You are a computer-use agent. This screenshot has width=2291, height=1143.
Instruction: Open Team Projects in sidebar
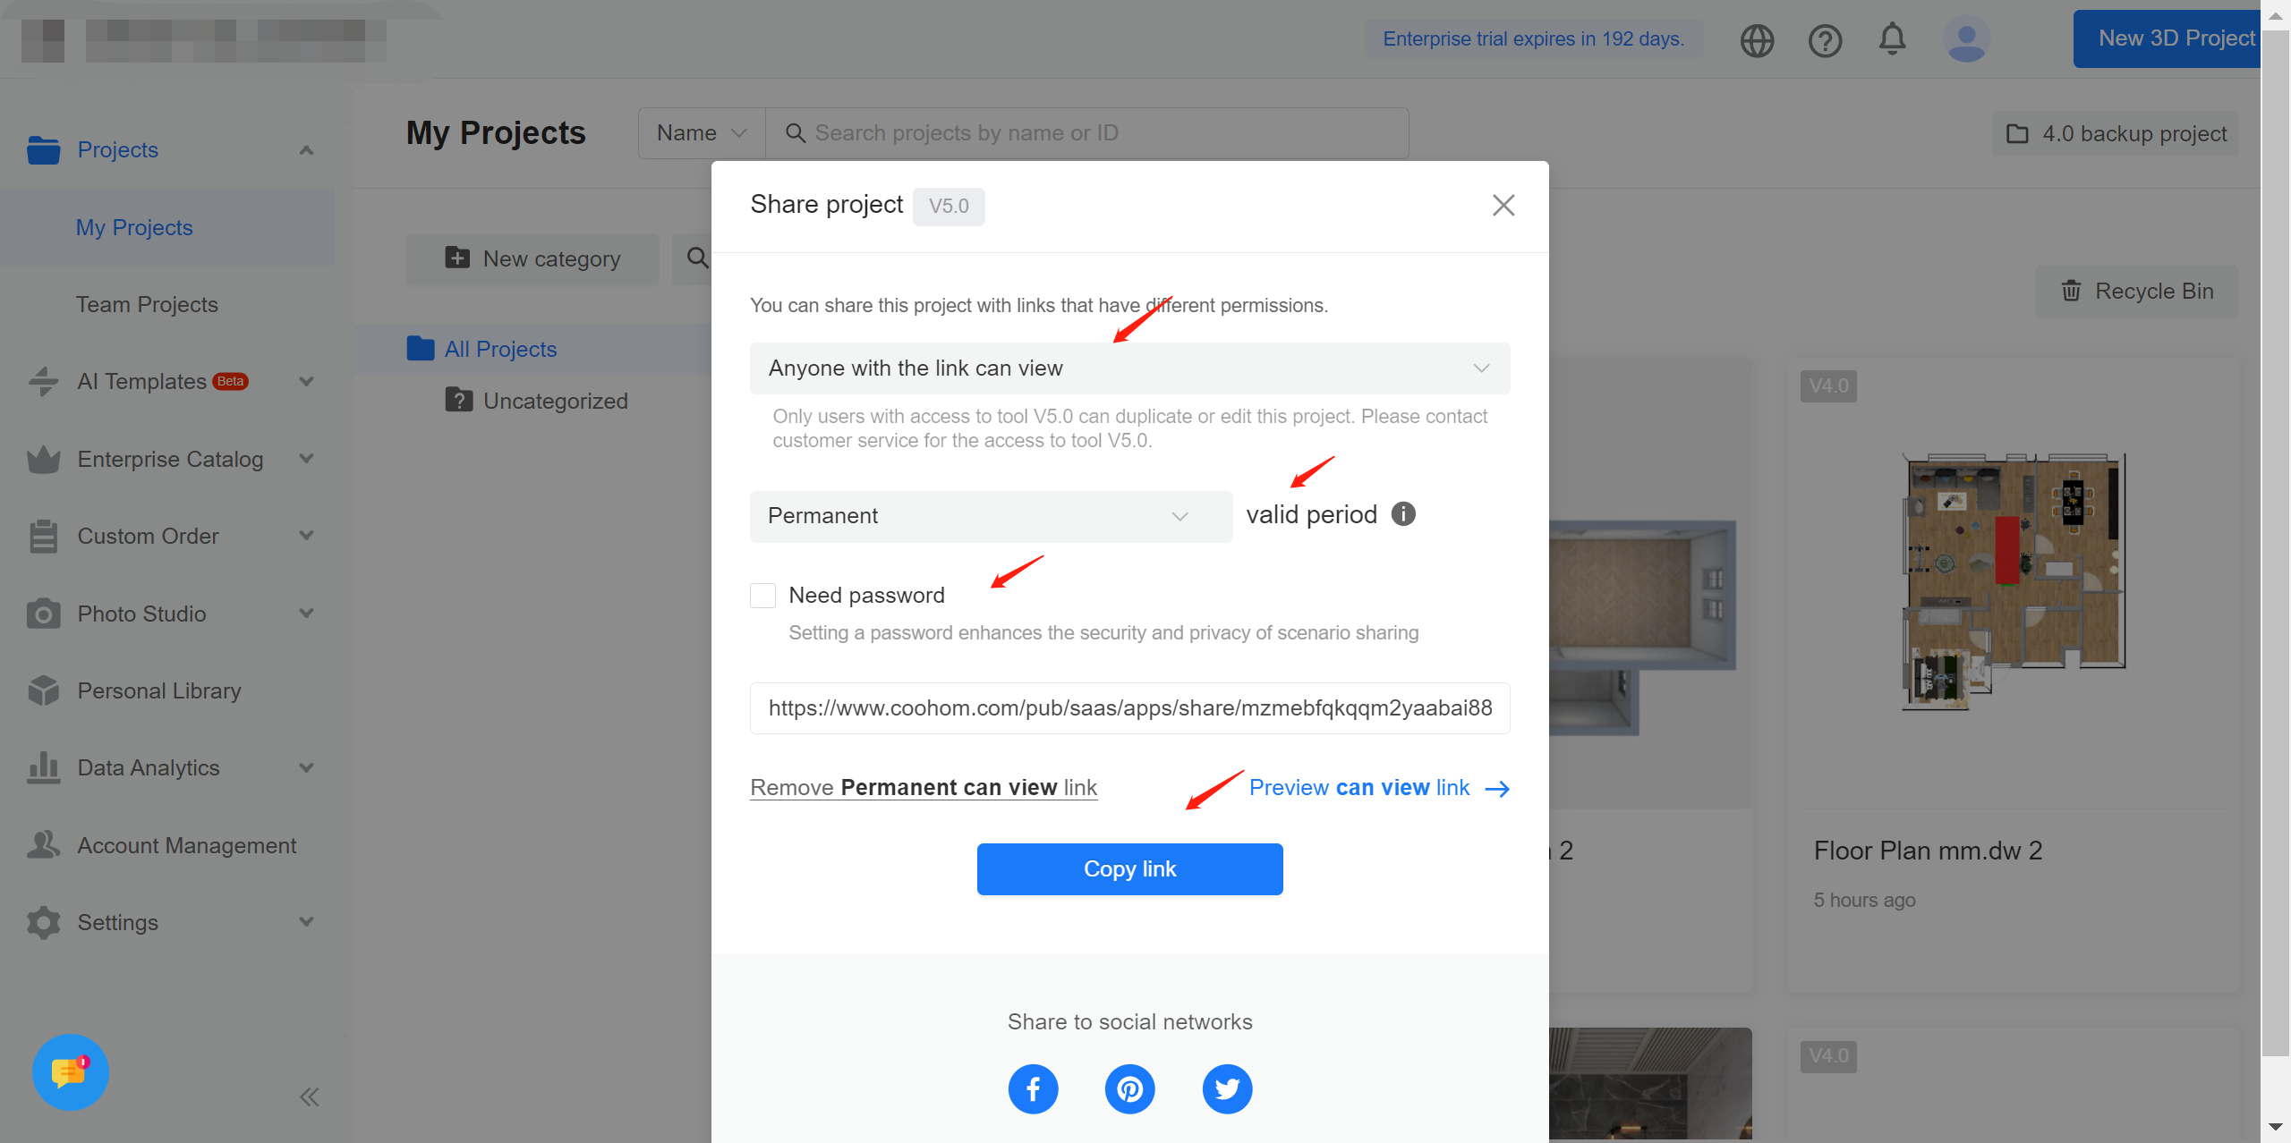[147, 305]
